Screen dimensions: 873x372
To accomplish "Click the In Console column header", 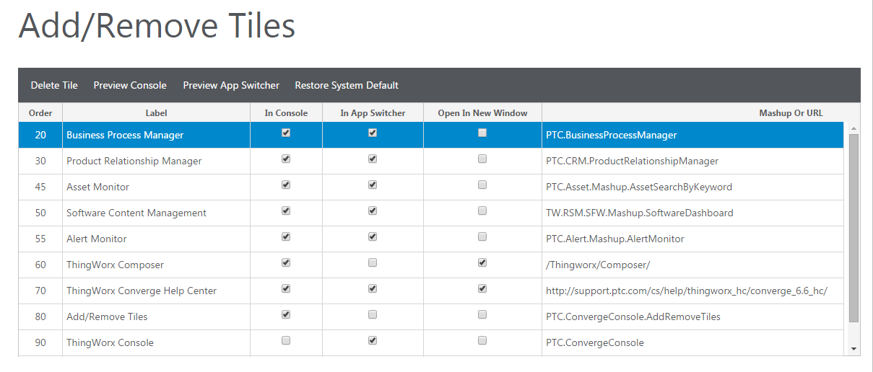I will (286, 113).
